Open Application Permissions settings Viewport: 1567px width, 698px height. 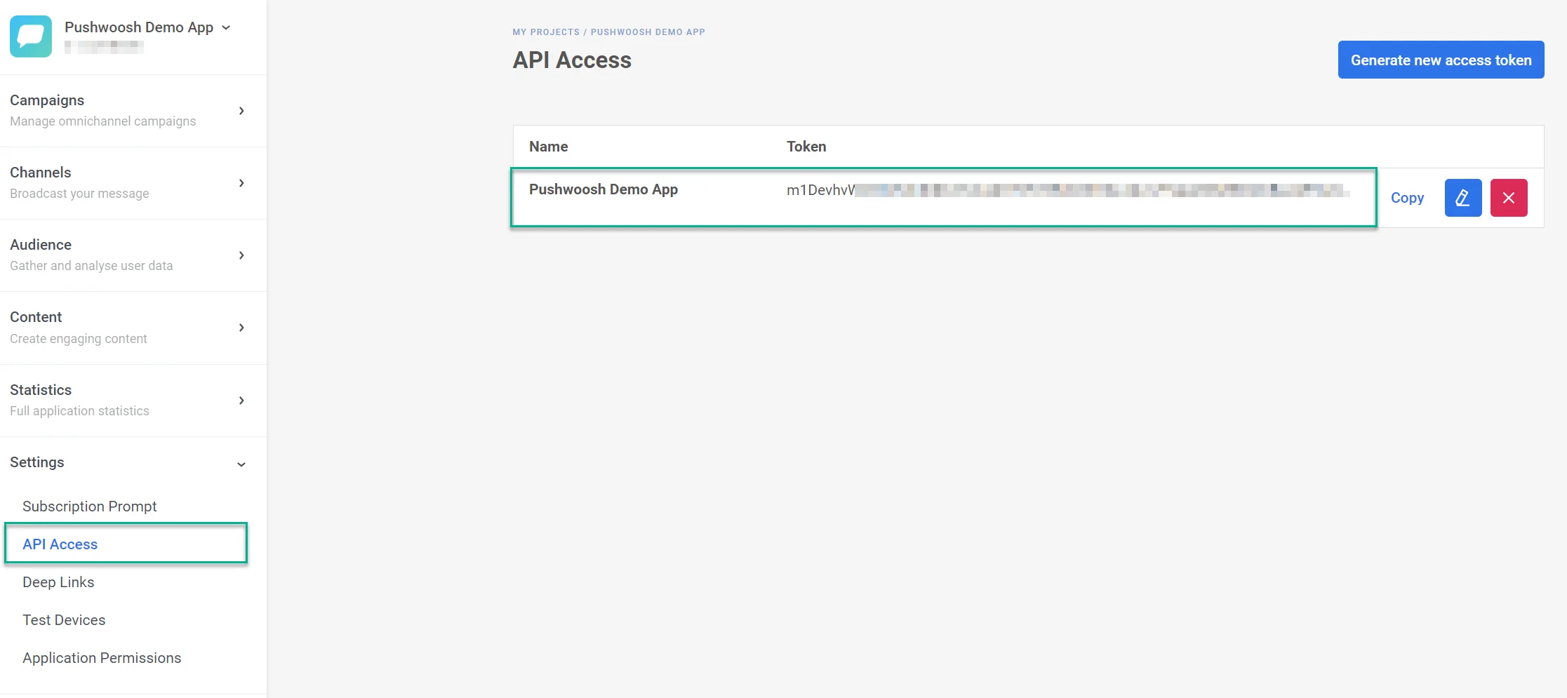tap(101, 657)
